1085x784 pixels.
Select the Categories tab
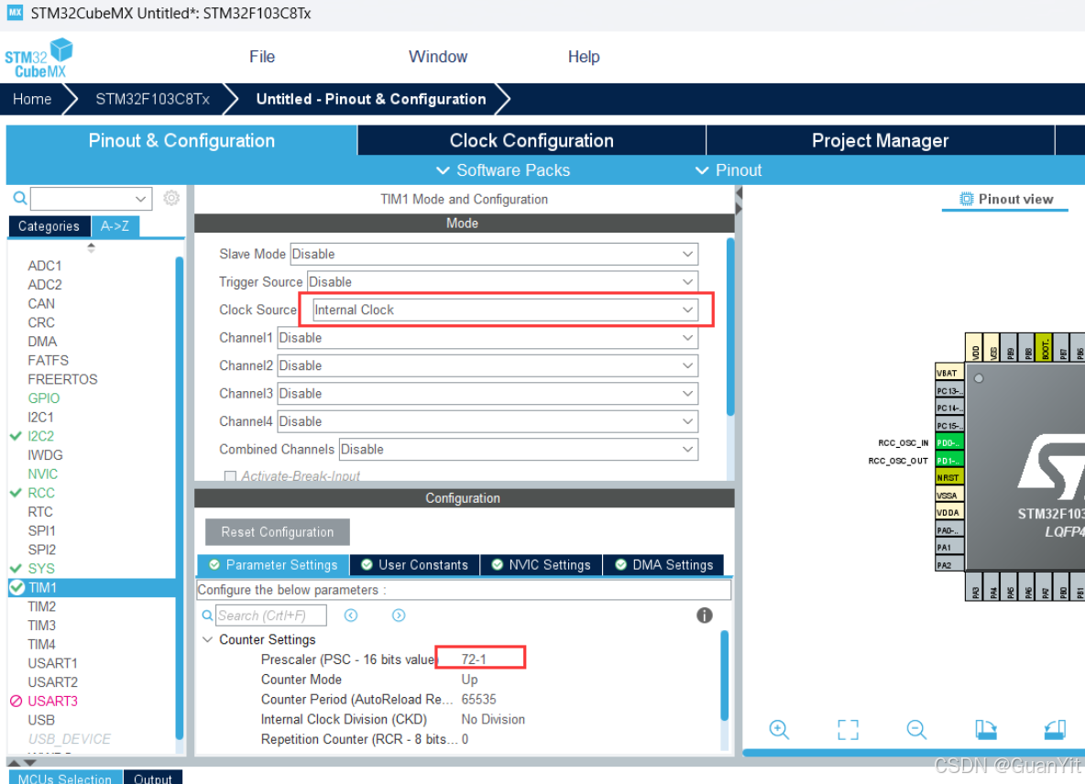point(49,226)
